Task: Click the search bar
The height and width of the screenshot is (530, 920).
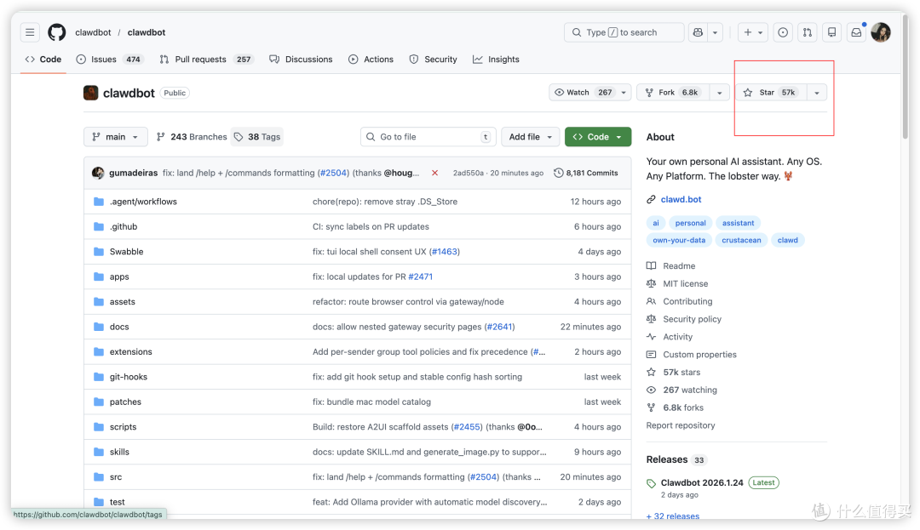Action: [x=624, y=32]
